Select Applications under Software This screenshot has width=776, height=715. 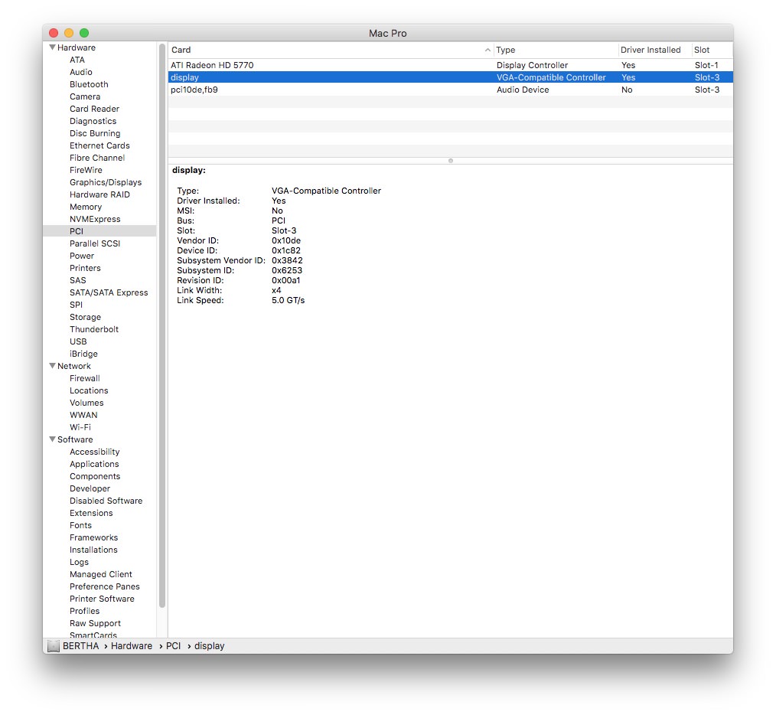coord(94,464)
